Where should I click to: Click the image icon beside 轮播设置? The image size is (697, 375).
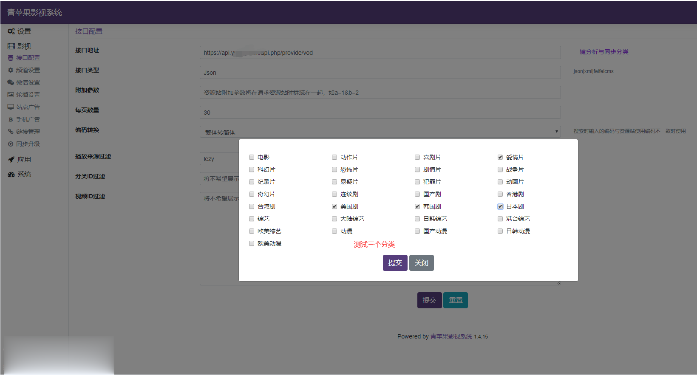(11, 95)
